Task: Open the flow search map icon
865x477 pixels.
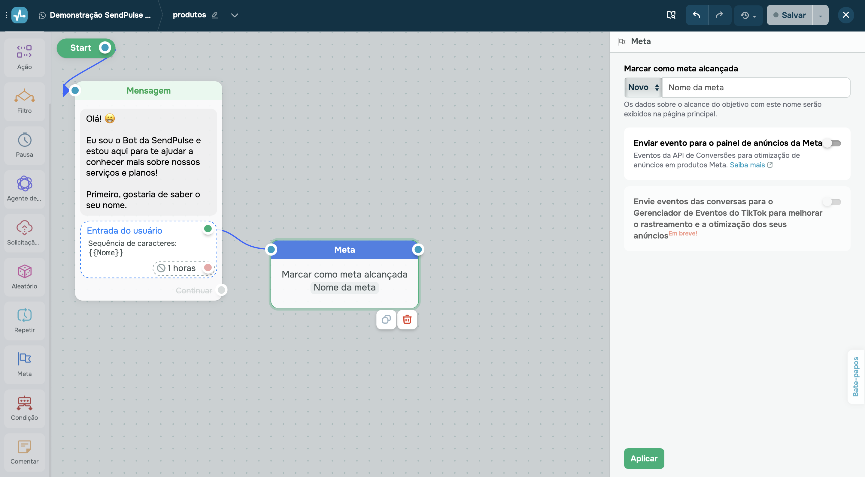Action: 671,15
